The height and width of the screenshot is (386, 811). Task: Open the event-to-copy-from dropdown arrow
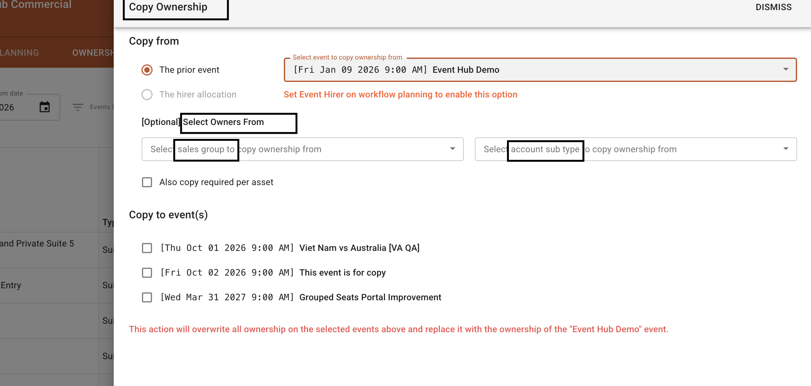[786, 70]
